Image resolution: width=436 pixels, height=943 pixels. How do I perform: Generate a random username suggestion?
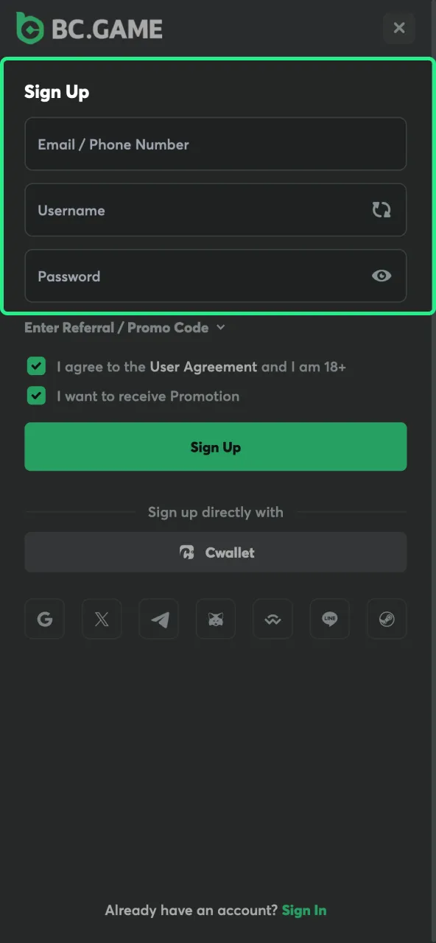[x=381, y=210]
